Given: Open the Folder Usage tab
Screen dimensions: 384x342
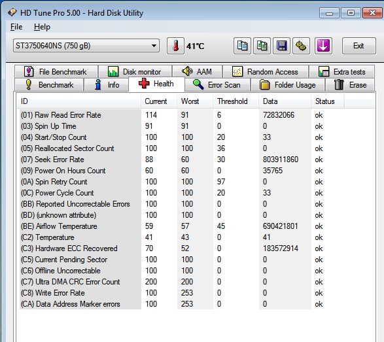Looking at the screenshot, I should point(288,85).
